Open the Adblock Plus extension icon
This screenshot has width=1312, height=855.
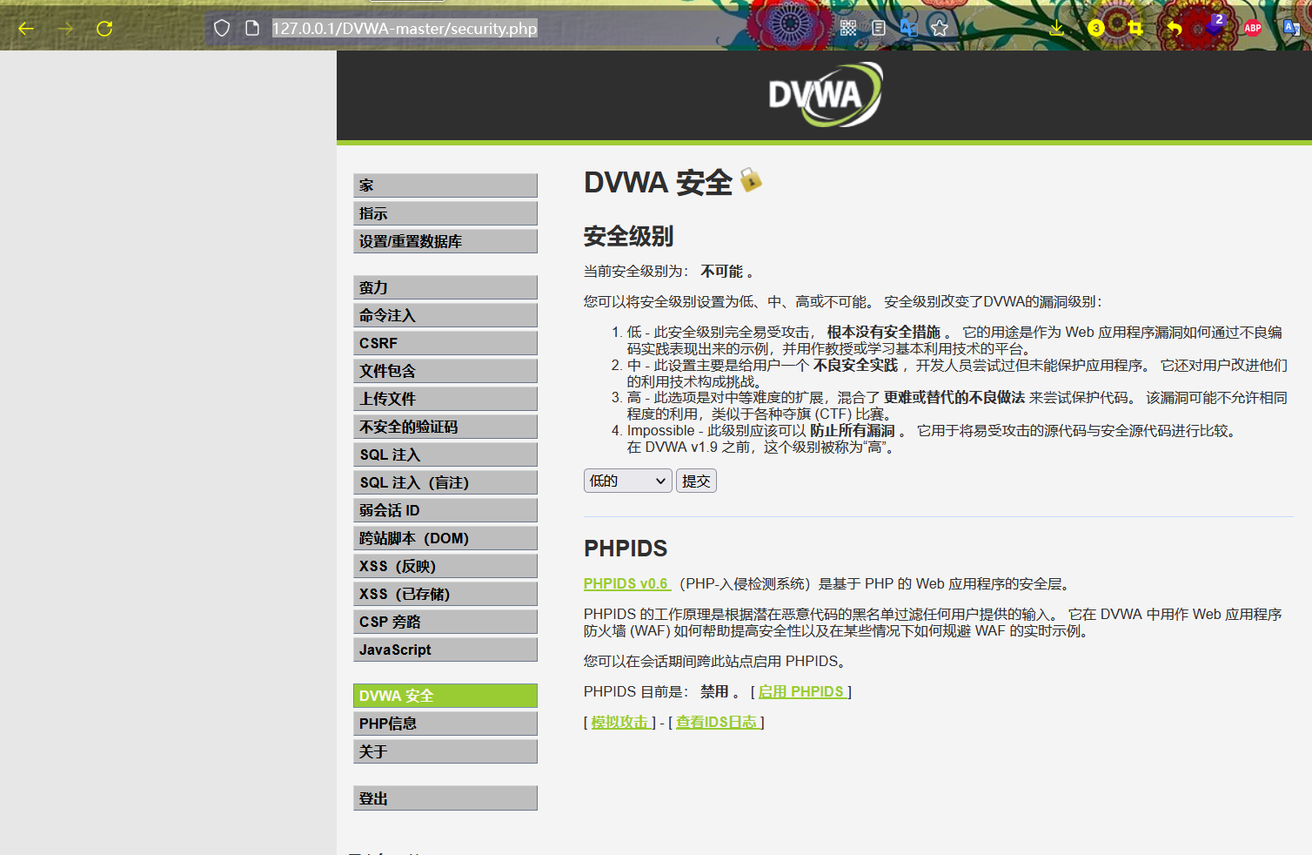click(x=1252, y=27)
